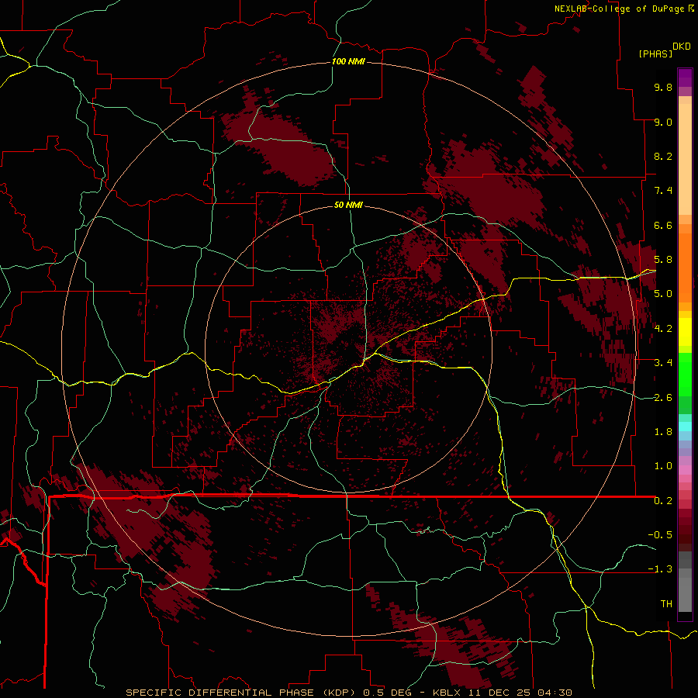The width and height of the screenshot is (698, 698).
Task: Click the 3.4 legend value
Action: click(x=663, y=363)
